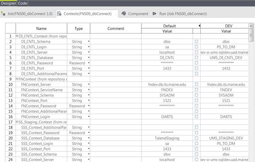Tick the checkbox in DI_CNTL_Port row
The image size is (255, 162).
click(x=197, y=68)
